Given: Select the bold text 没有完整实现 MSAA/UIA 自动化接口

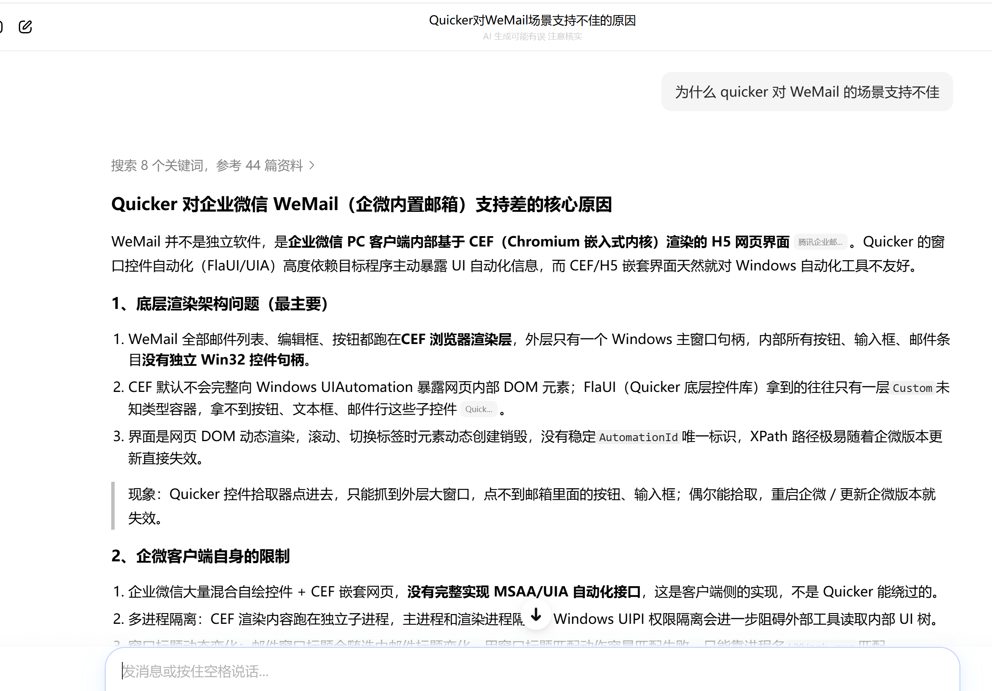Looking at the screenshot, I should [x=524, y=592].
